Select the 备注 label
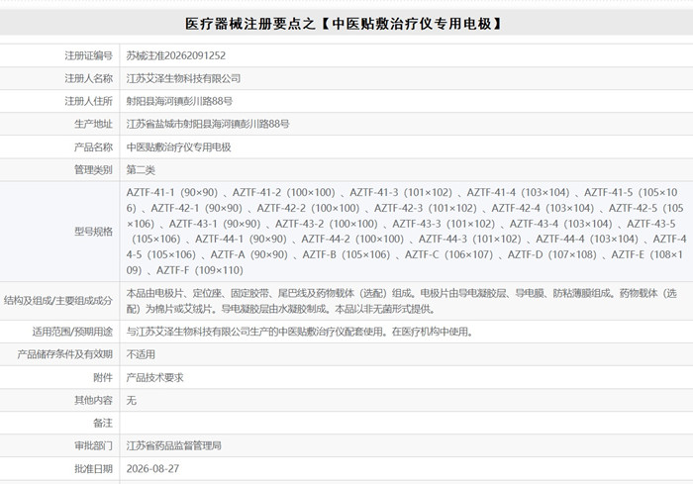 103,423
